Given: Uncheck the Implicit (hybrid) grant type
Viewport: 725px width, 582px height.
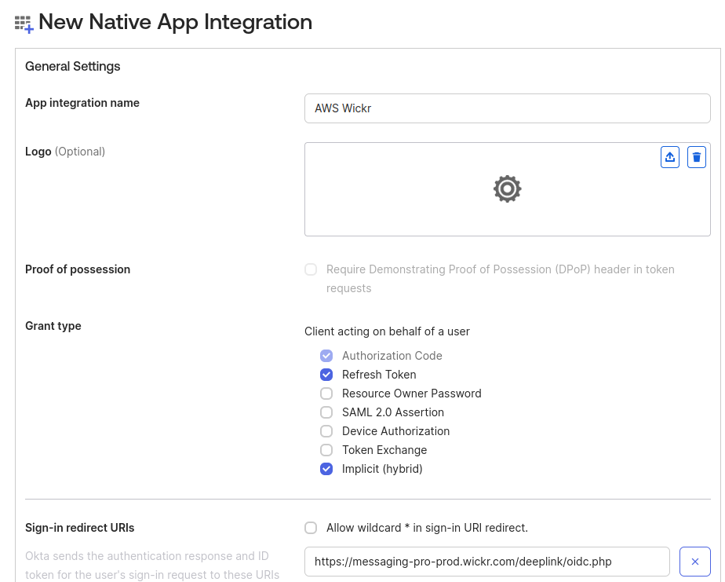Looking at the screenshot, I should [x=326, y=469].
